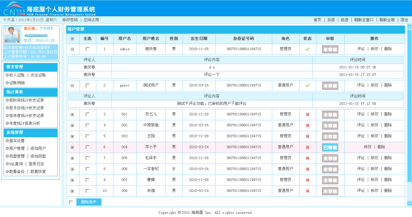Screen dimensions: 412x217
Task: Click the 未审核 audit badge for user 008
Action: click(330, 191)
